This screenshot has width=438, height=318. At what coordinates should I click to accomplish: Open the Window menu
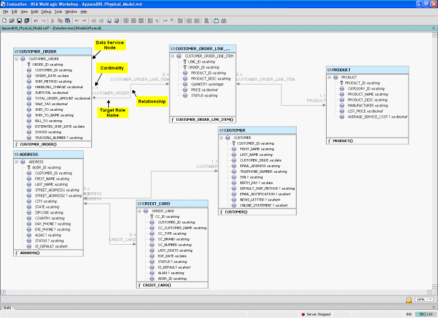tap(71, 12)
